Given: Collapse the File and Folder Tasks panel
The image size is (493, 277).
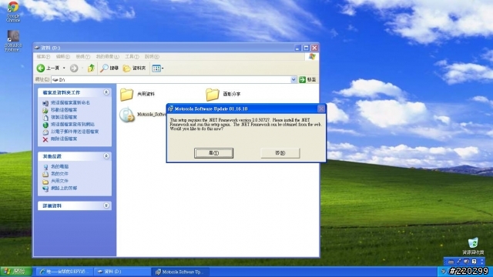Looking at the screenshot, I should 106,92.
